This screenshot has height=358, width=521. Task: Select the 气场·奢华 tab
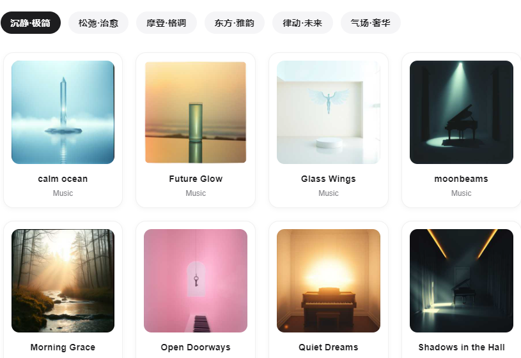tap(371, 23)
